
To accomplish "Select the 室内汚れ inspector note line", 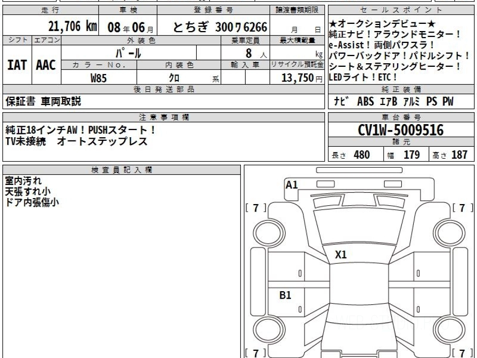I will click(x=23, y=181).
